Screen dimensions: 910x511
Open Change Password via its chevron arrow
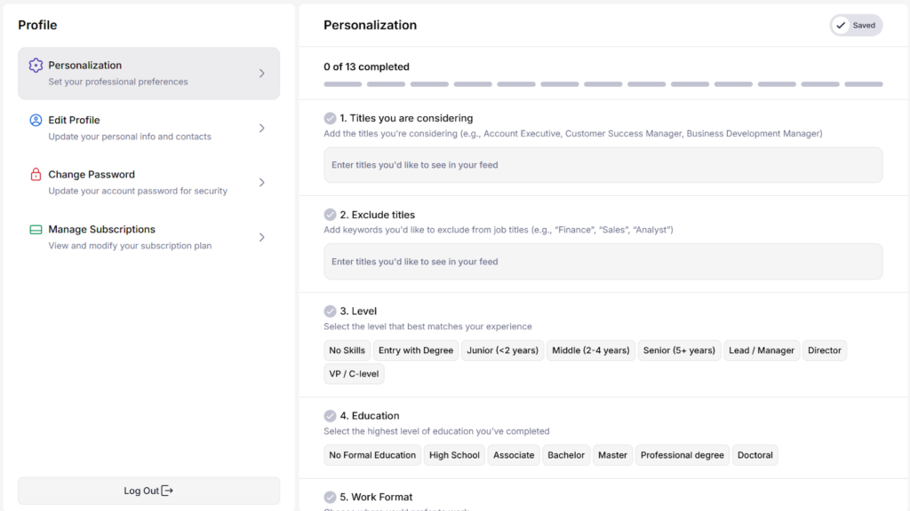pyautogui.click(x=261, y=183)
